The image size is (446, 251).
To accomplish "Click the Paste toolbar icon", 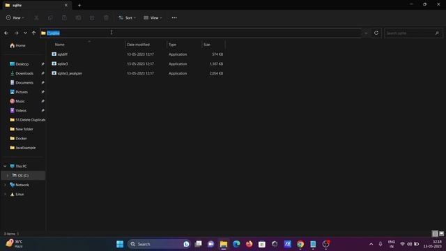I will click(x=64, y=17).
